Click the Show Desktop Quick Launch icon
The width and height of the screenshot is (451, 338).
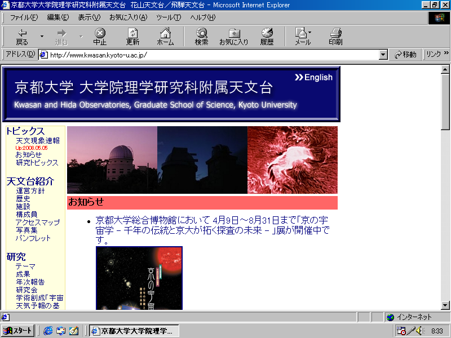[x=74, y=331]
